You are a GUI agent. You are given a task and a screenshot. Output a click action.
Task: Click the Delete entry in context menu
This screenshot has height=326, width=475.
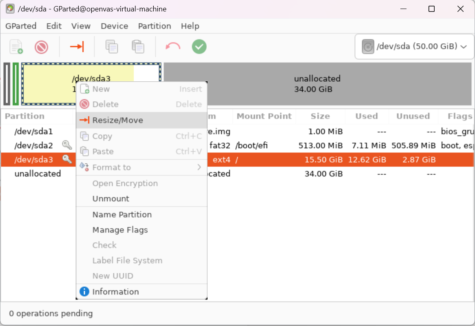click(141, 104)
